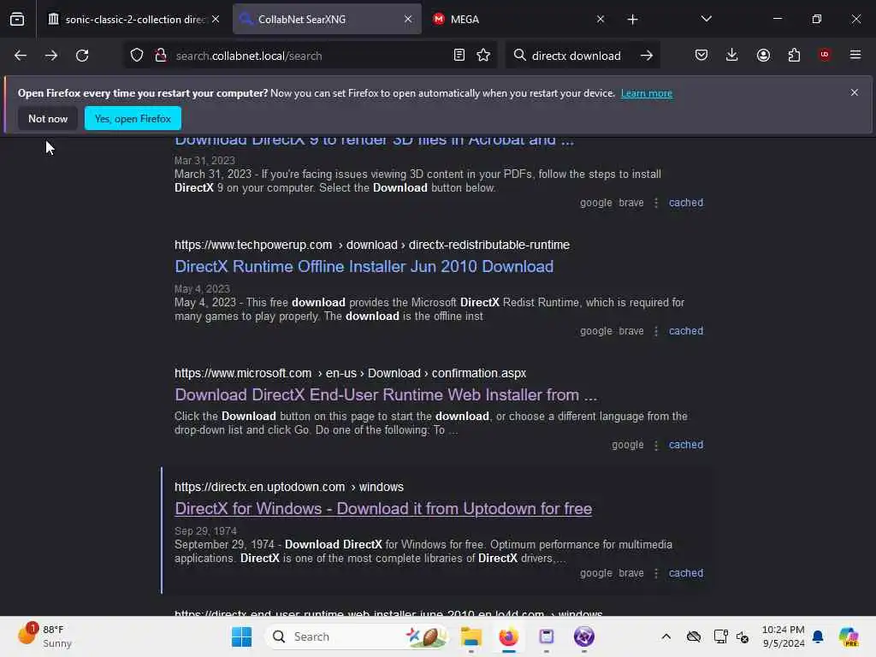Image resolution: width=876 pixels, height=657 pixels.
Task: Open a new tab with plus button
Action: pyautogui.click(x=632, y=20)
